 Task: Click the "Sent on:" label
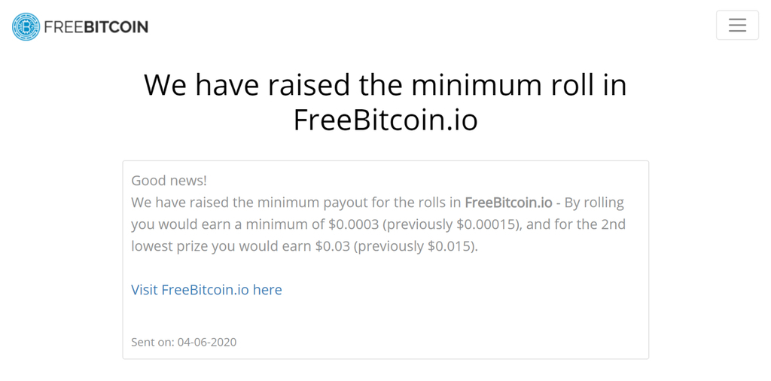coord(152,342)
